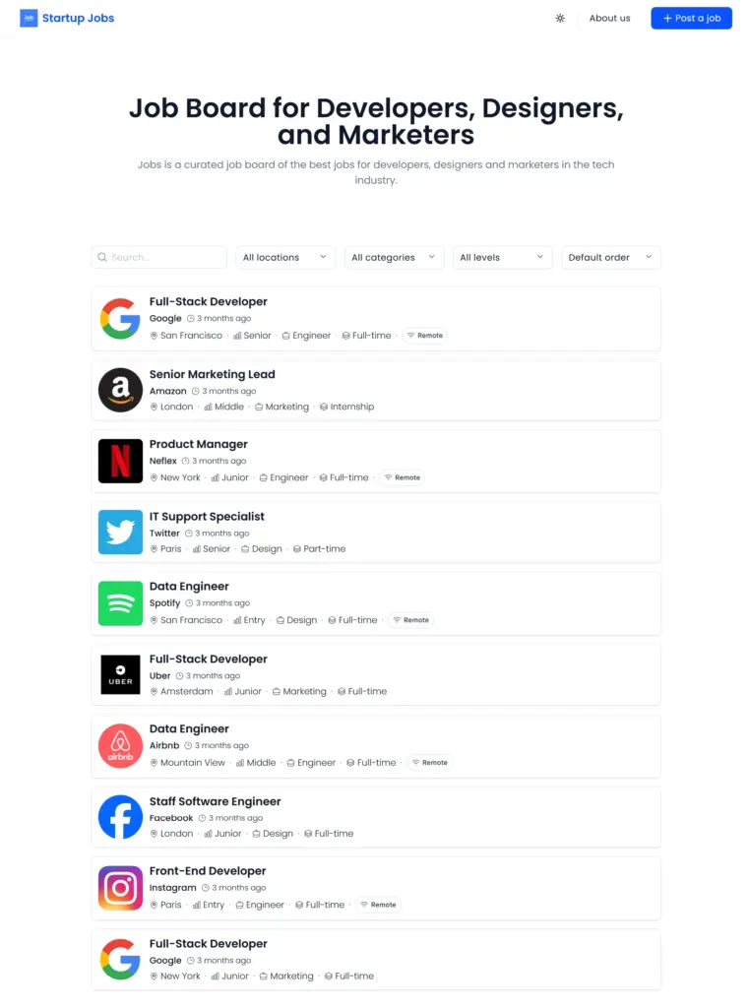
Task: Expand the All levels selector
Action: tap(502, 257)
